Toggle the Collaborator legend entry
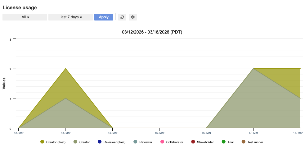 [x=172, y=142]
